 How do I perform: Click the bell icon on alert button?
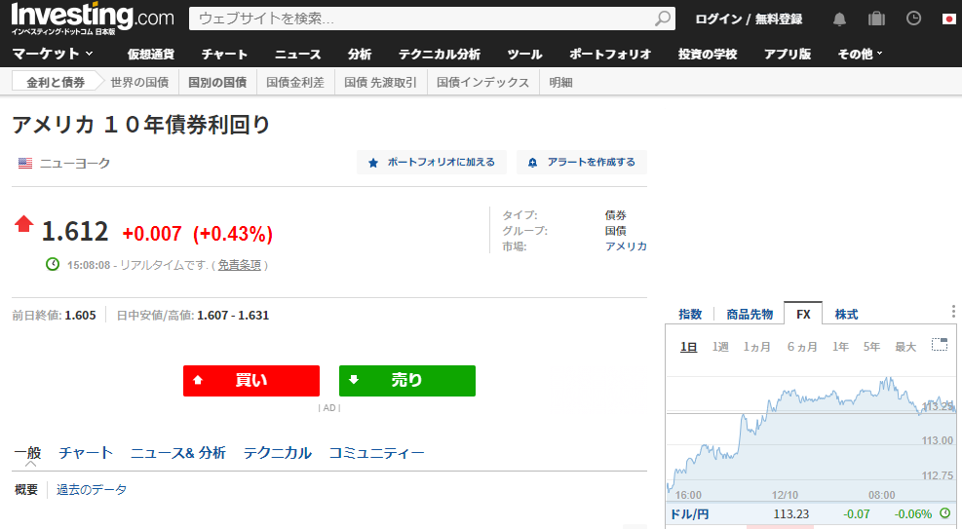532,163
